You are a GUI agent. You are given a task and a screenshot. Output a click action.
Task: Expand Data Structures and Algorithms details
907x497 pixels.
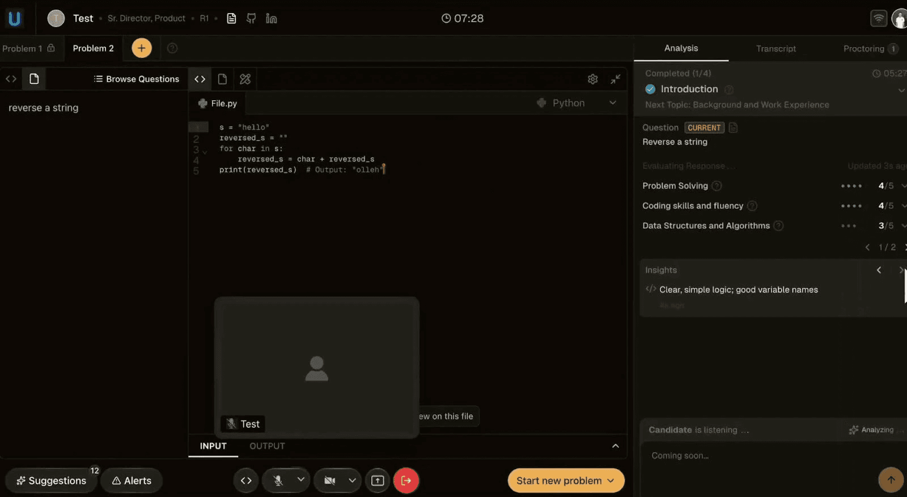point(903,226)
